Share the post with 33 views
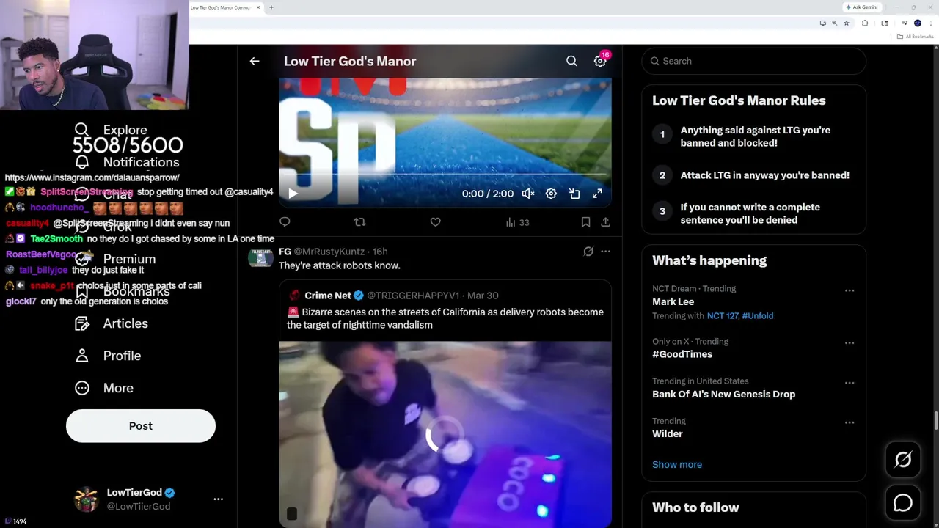939x528 pixels. (x=605, y=222)
